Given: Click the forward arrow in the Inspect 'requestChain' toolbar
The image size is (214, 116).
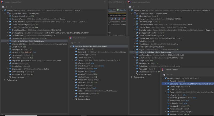Looking at the screenshot, I should (11, 7).
